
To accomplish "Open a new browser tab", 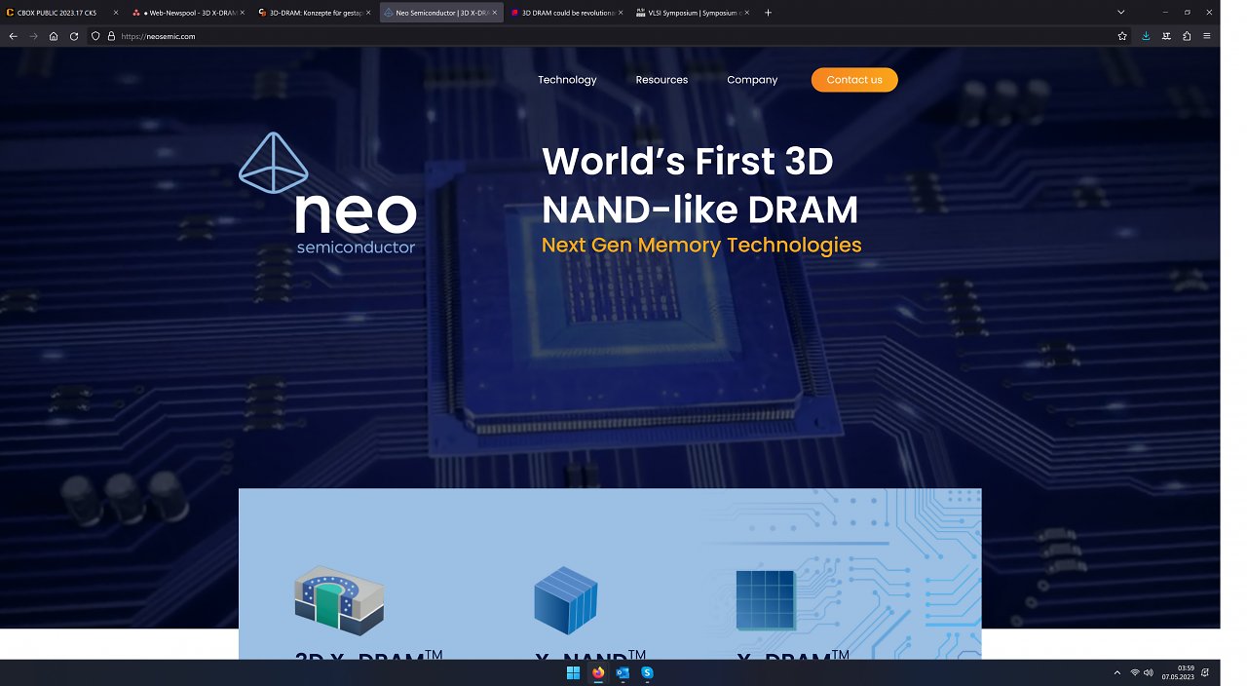I will pyautogui.click(x=768, y=13).
